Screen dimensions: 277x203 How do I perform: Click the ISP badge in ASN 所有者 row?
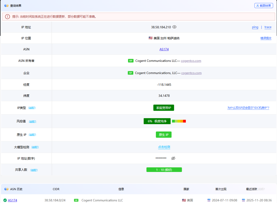click(x=131, y=61)
